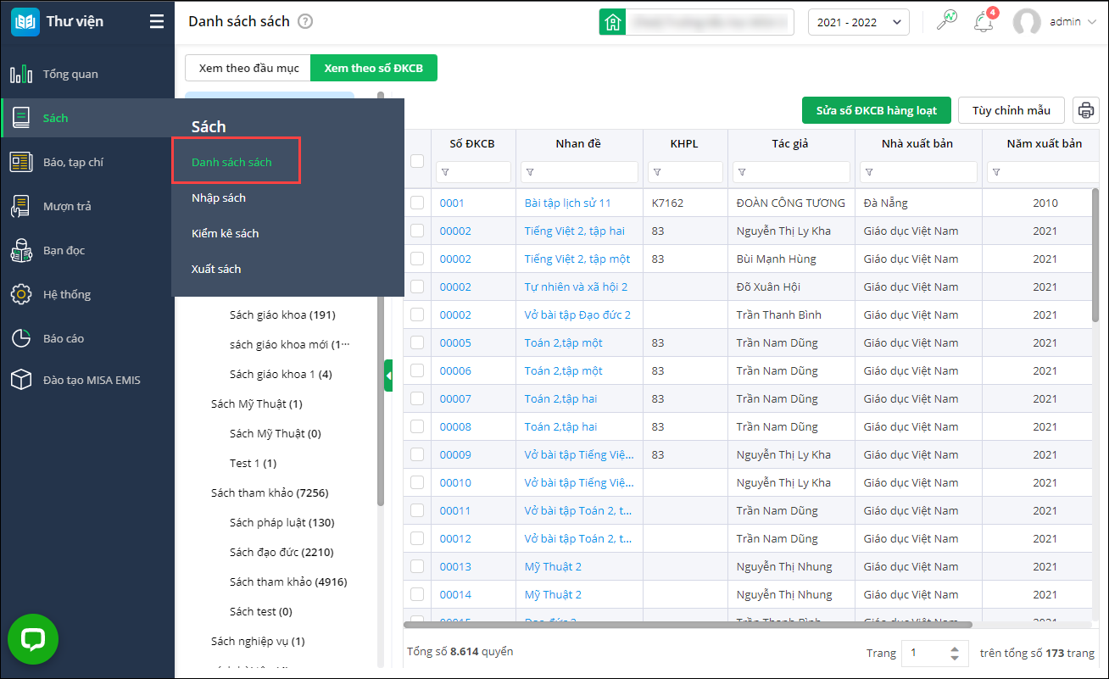1109x679 pixels.
Task: Select Sách tham khảo (7256) category
Action: (x=270, y=493)
